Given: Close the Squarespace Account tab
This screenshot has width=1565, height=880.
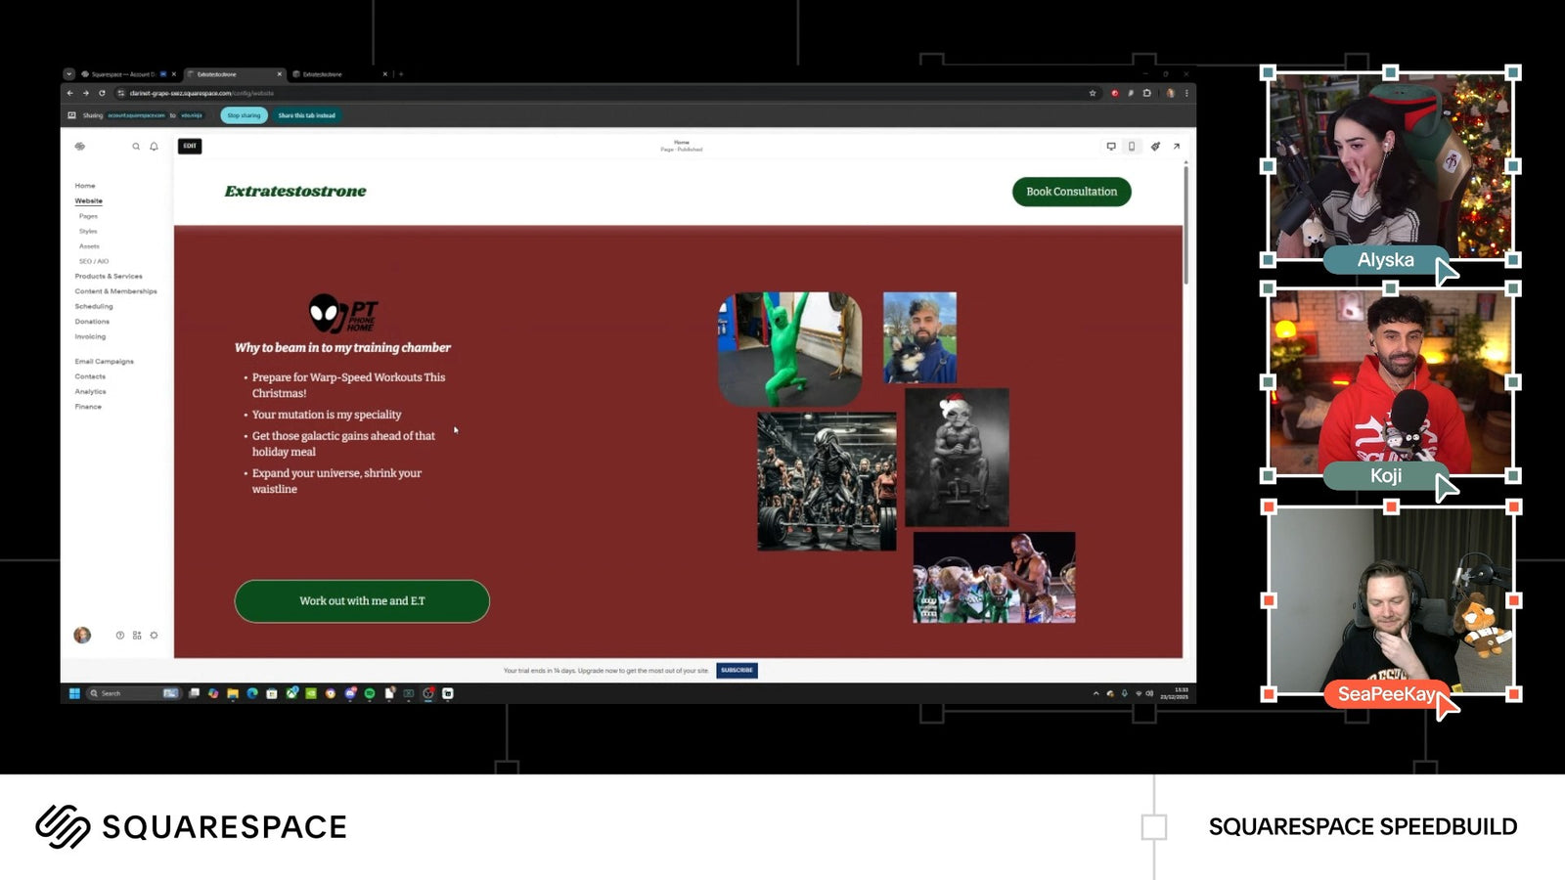Looking at the screenshot, I should tap(174, 74).
